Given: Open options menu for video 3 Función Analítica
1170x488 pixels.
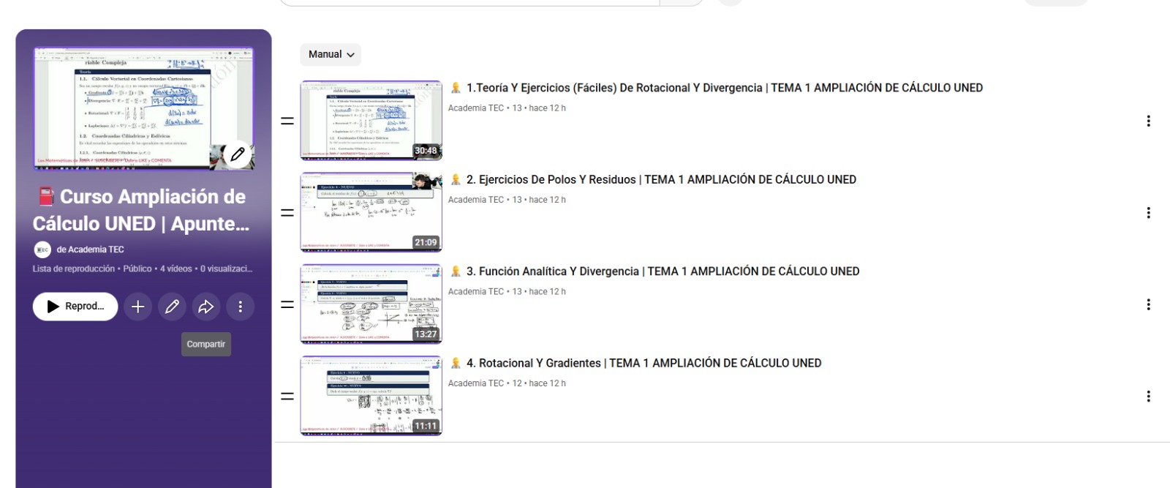Looking at the screenshot, I should pos(1148,304).
